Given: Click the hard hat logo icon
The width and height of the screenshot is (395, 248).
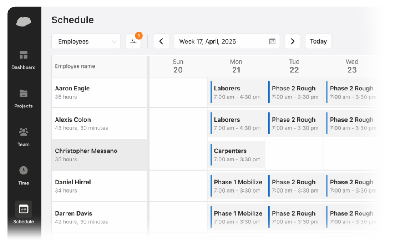Looking at the screenshot, I should point(23,22).
